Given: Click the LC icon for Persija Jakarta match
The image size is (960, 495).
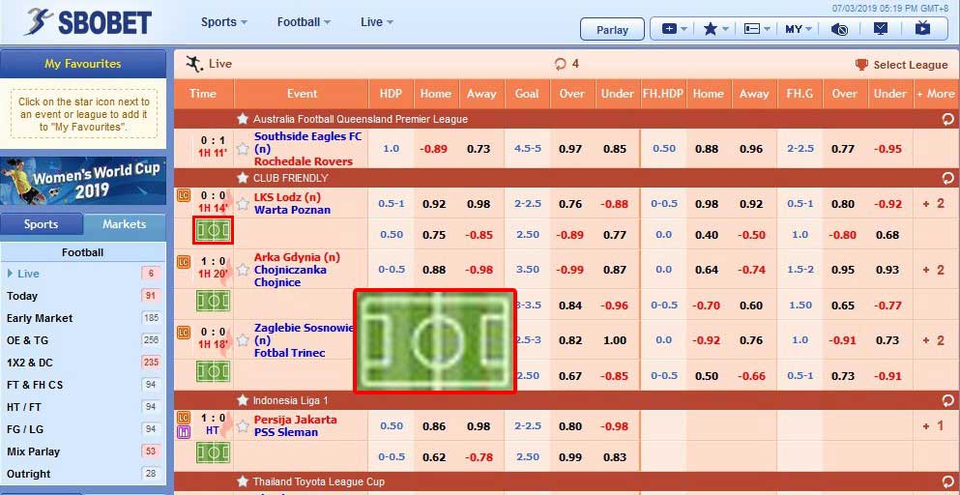Looking at the screenshot, I should 183,419.
